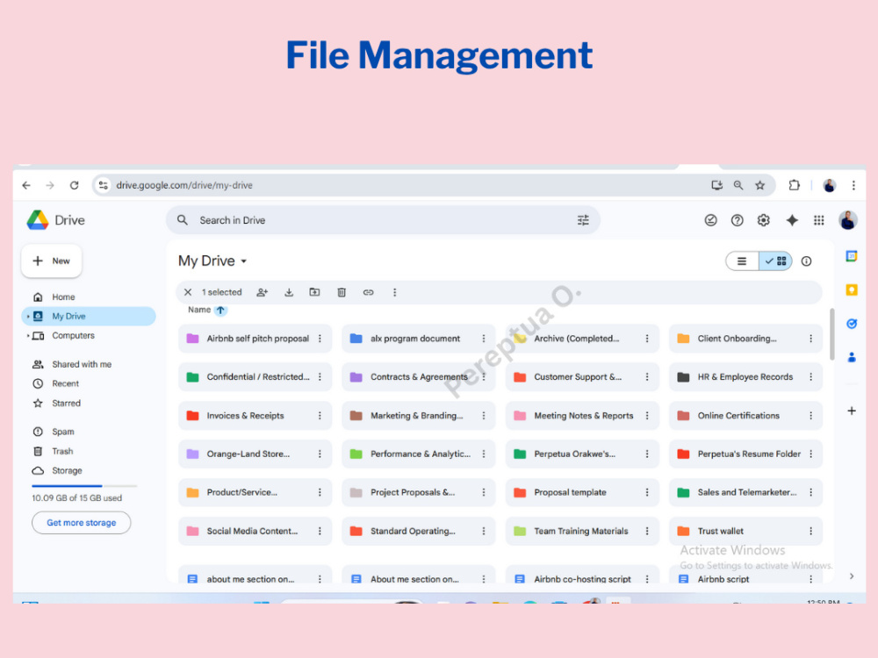Open options menu for Proposal template folder
Viewport: 878px width, 658px height.
tap(647, 492)
